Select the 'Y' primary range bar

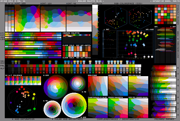(163, 80)
